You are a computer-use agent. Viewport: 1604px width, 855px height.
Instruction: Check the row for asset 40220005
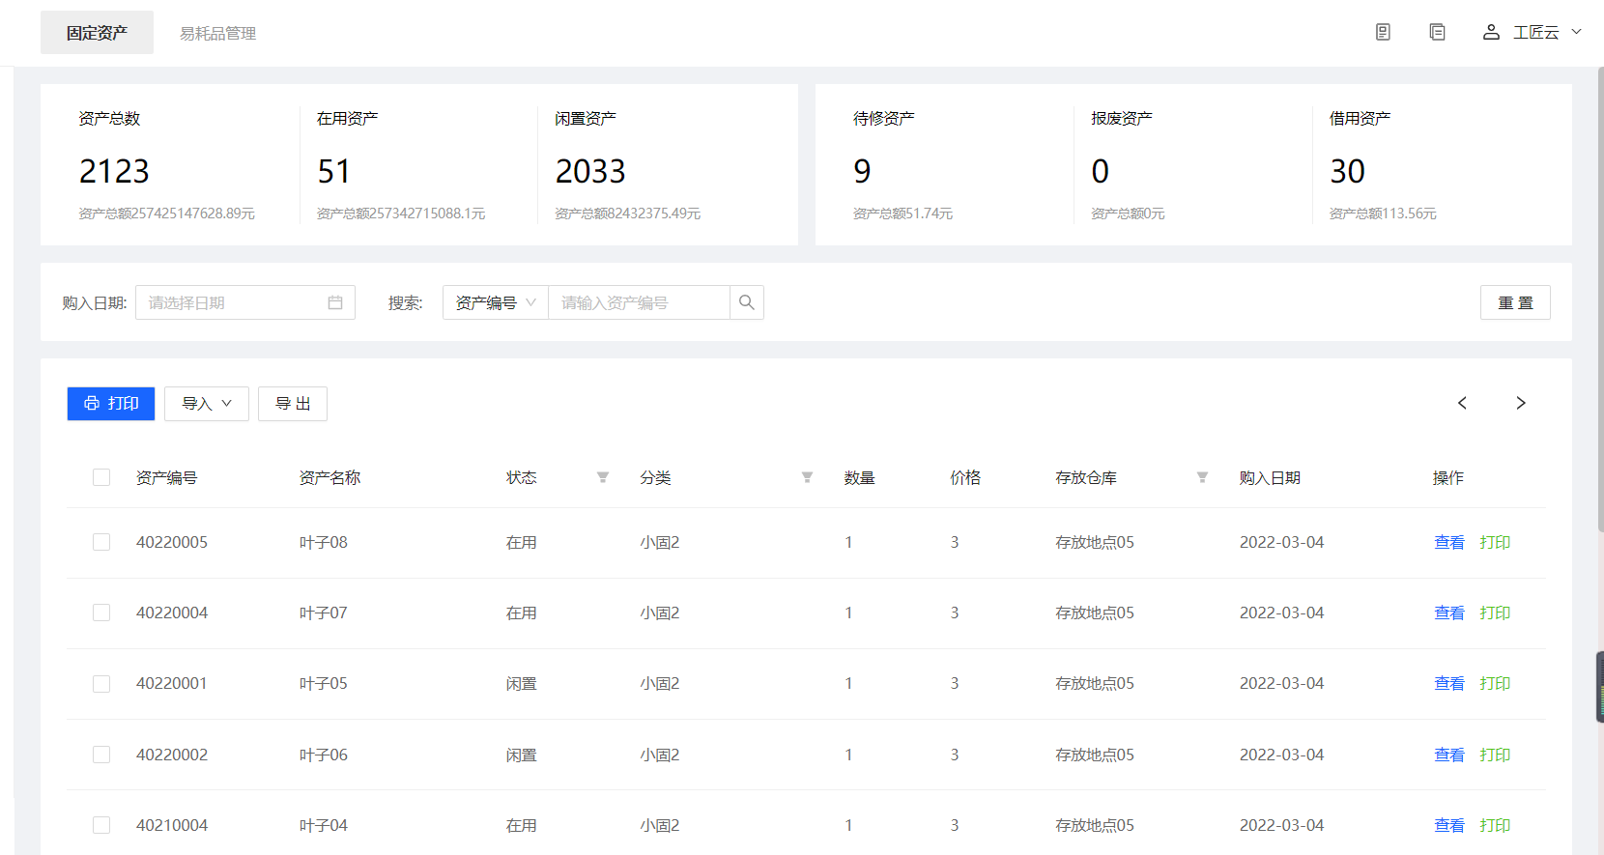(101, 542)
